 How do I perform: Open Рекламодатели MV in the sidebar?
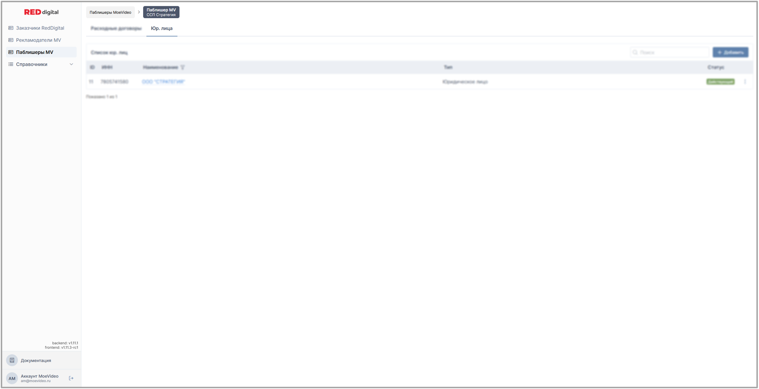(x=38, y=40)
